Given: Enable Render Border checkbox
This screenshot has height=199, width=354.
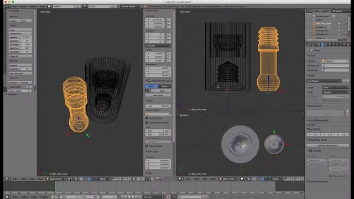Looking at the screenshot, I should [x=147, y=146].
